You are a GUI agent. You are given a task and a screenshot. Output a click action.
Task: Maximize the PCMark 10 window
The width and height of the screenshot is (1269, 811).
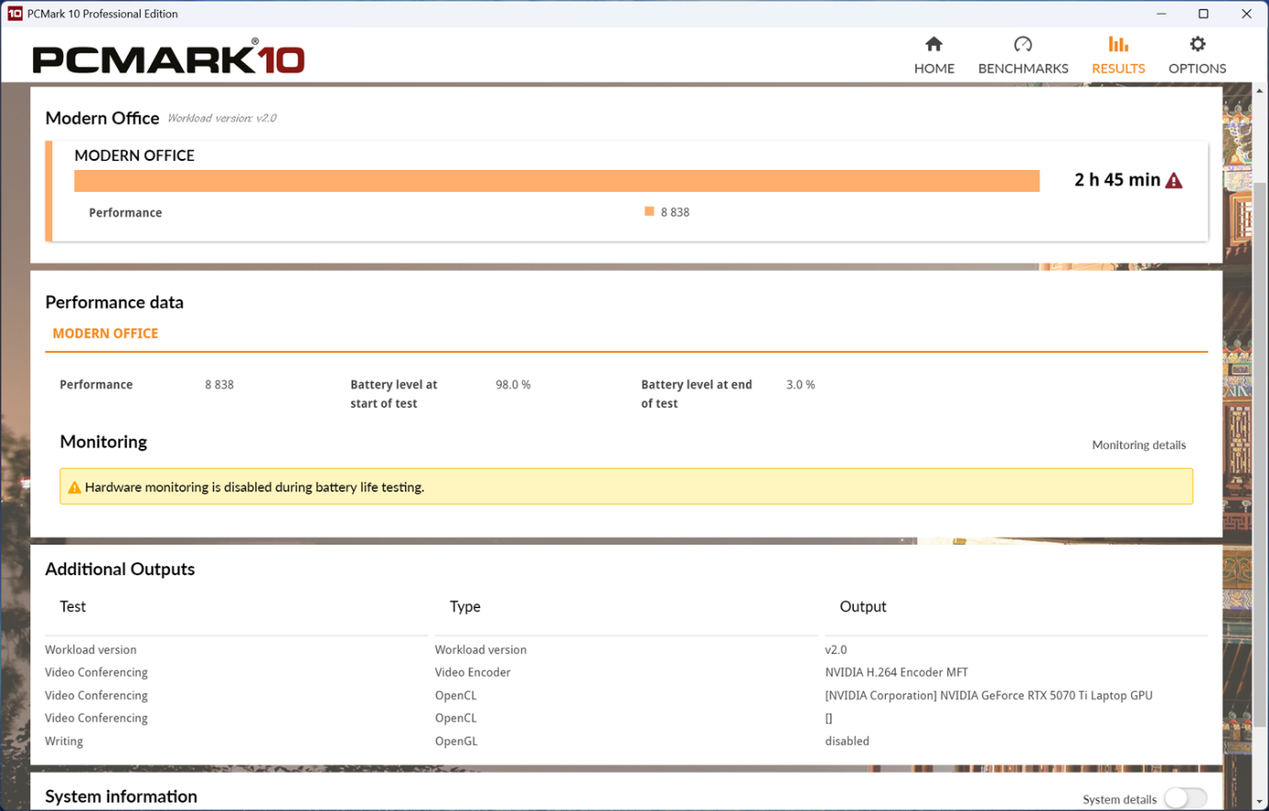(1204, 14)
